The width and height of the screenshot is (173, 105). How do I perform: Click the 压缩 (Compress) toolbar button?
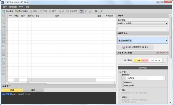(x=43, y=11)
